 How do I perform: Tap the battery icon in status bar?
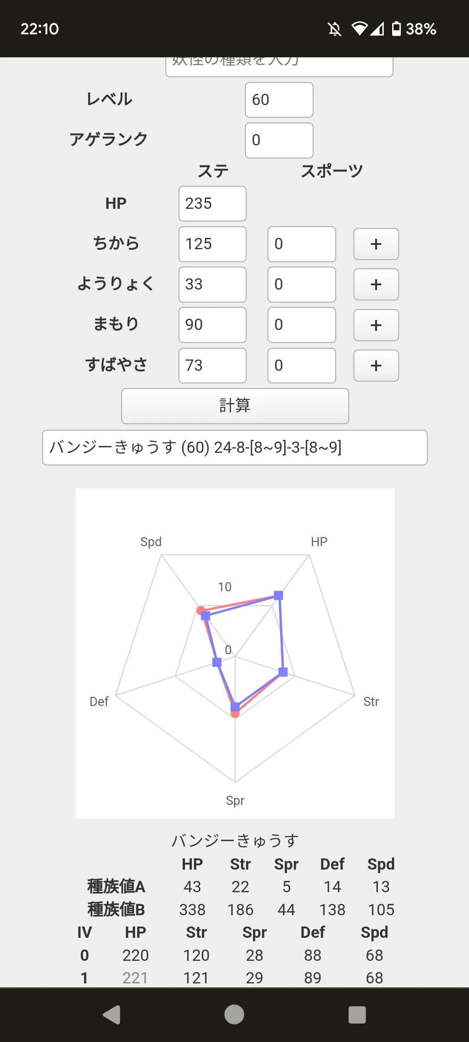click(396, 29)
